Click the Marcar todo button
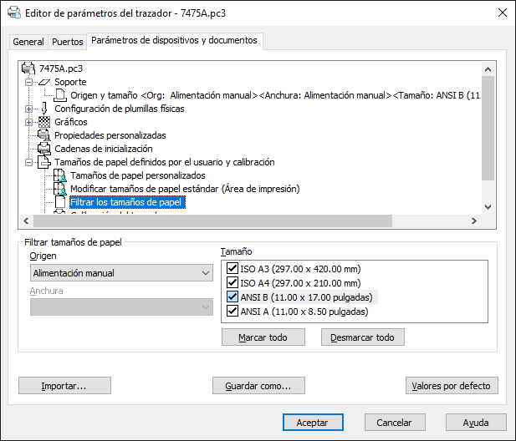 [x=263, y=337]
